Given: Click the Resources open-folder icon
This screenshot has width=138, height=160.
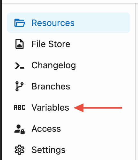Looking at the screenshot, I should pos(20,23).
